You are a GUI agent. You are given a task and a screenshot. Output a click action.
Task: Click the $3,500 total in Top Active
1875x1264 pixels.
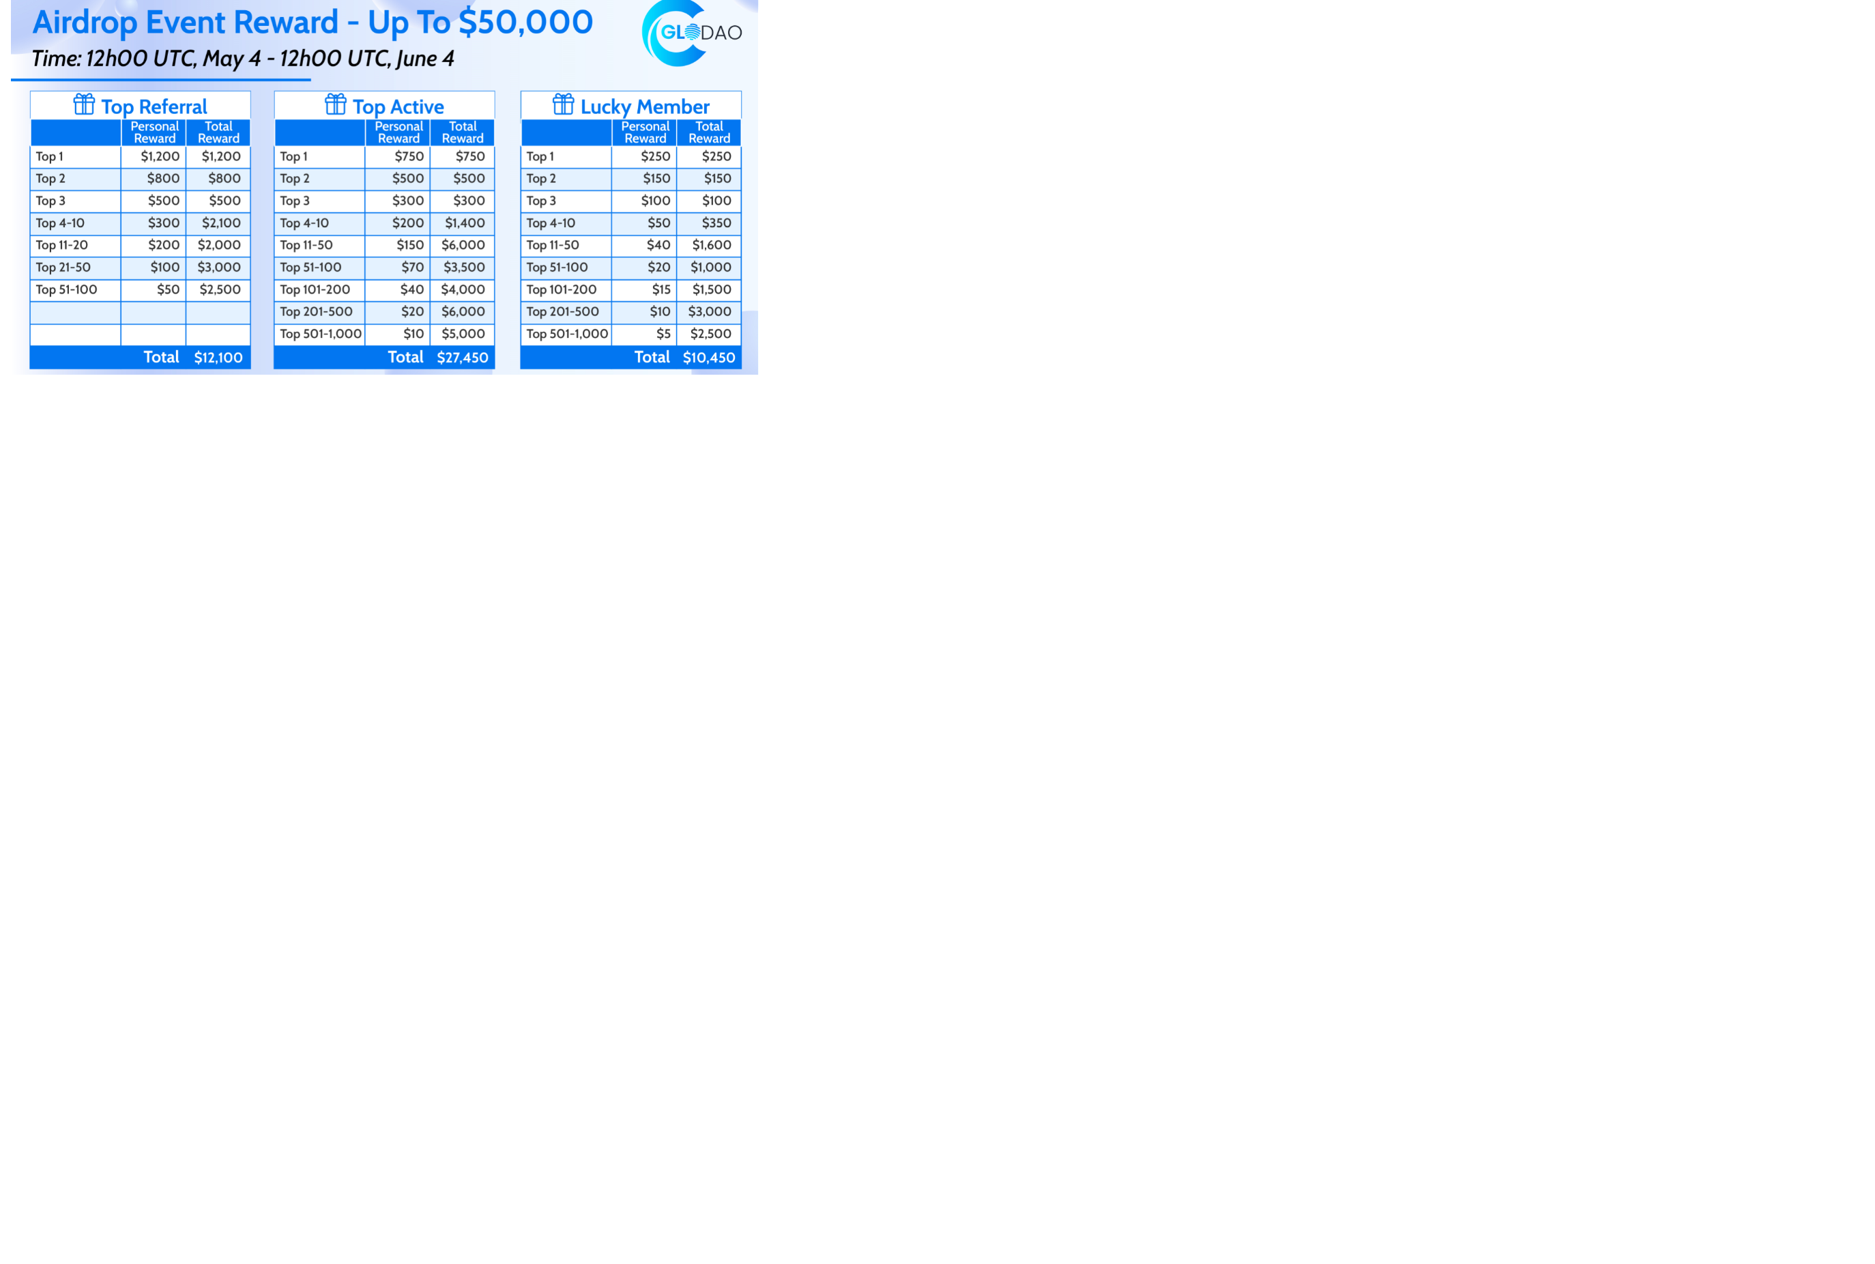[x=464, y=268]
